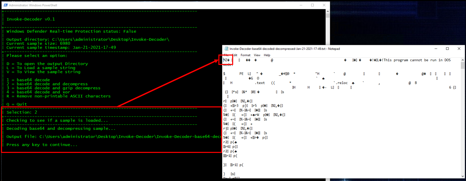Click the 'Current sample timestamp' line
The width and height of the screenshot is (466, 181).
pyautogui.click(x=61, y=48)
